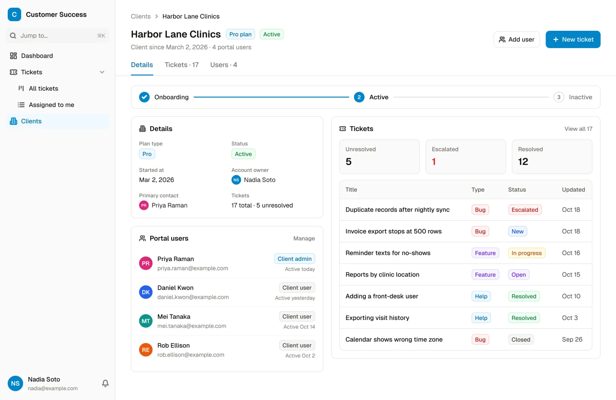Open ticket Invoice export stops at 500 rows

465,232
